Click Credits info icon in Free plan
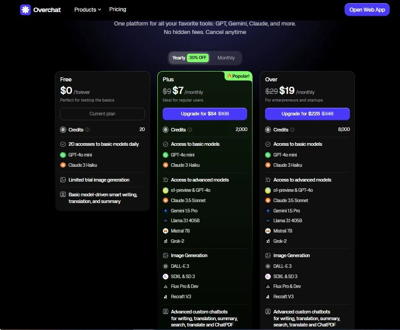 pyautogui.click(x=88, y=130)
